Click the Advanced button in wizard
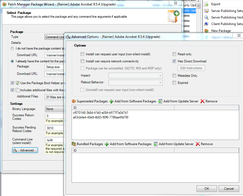The height and width of the screenshot is (196, 243). click(x=25, y=150)
